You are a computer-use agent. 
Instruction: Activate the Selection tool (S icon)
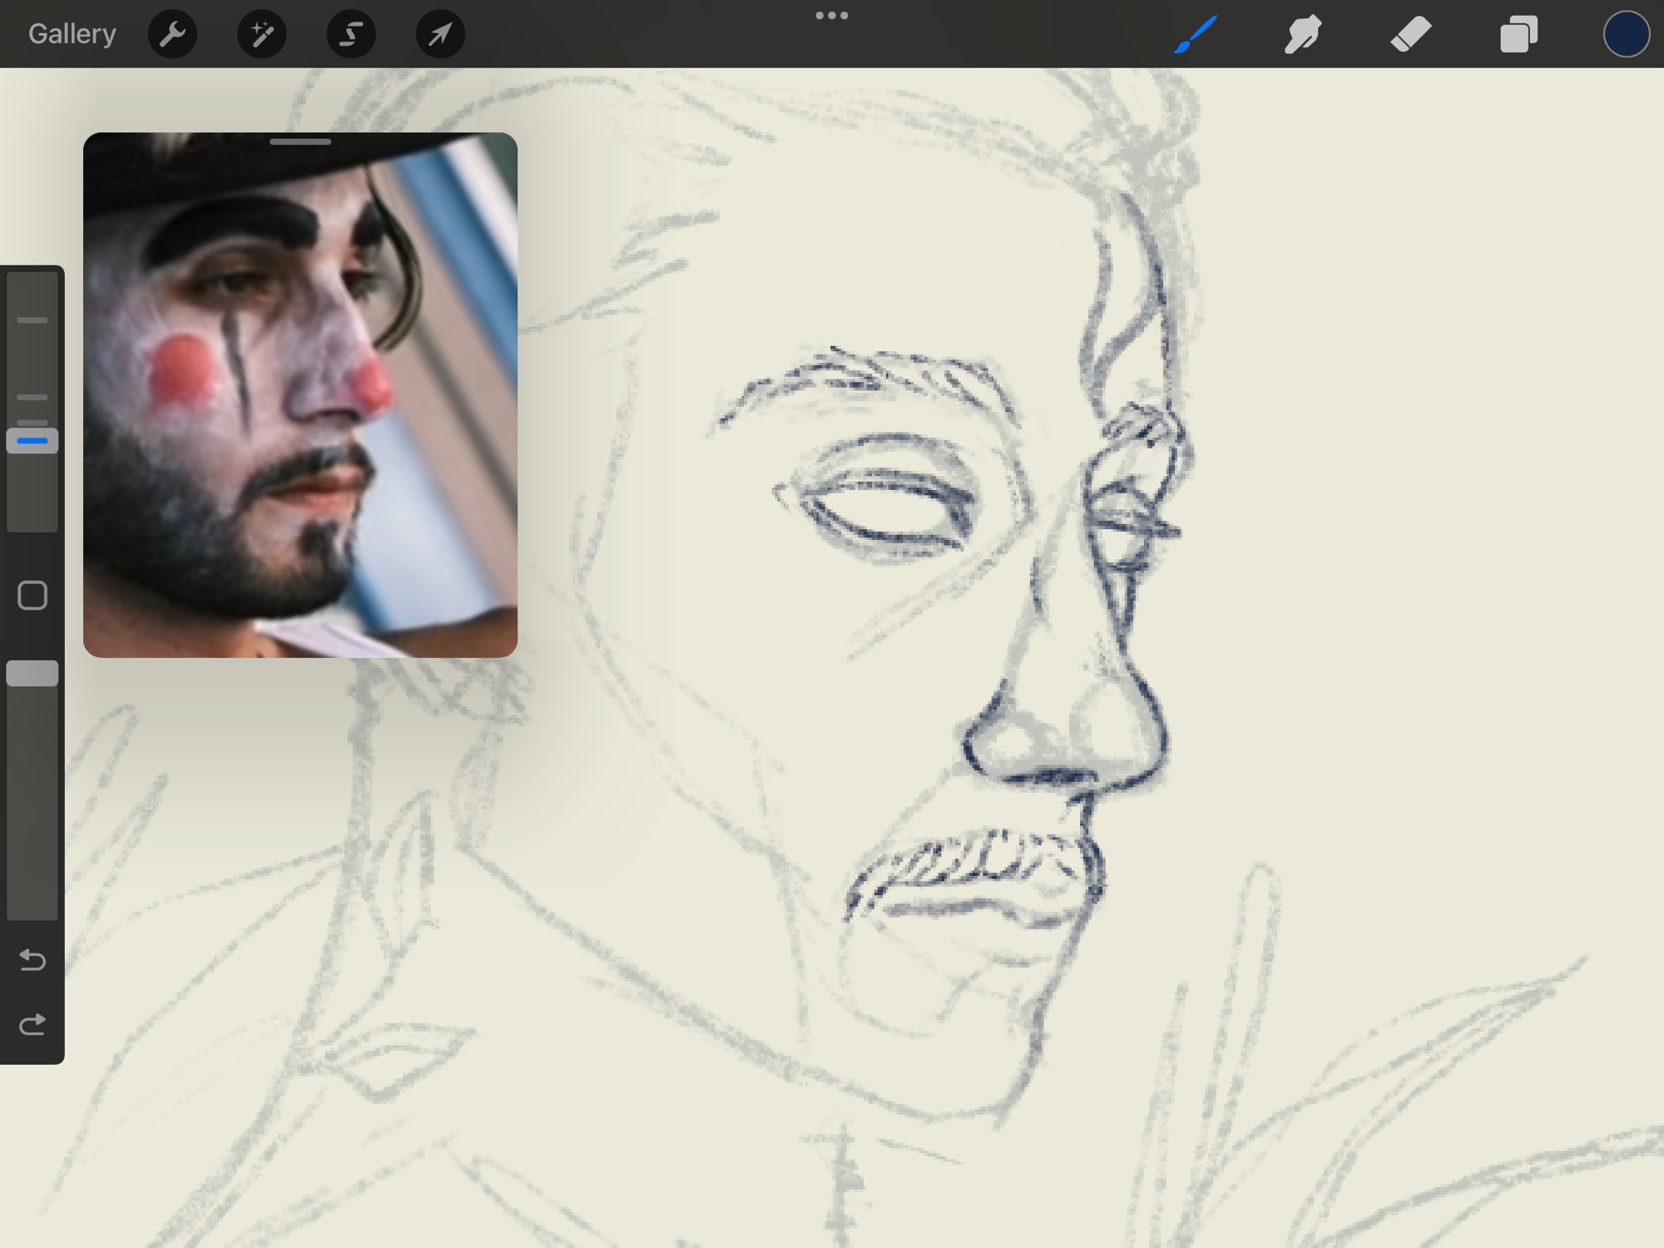(351, 34)
